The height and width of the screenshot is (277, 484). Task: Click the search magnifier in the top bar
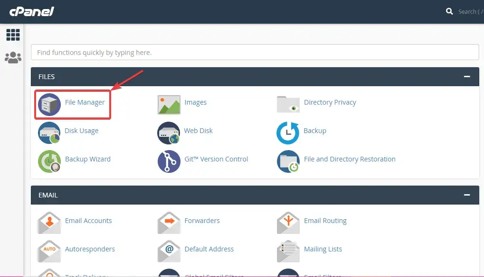click(449, 10)
